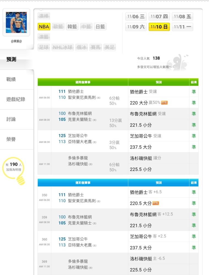Select date 11/06 三

pyautogui.click(x=136, y=16)
